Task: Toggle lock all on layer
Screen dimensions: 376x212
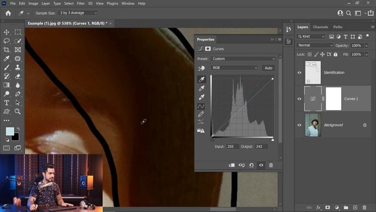Action: (335, 55)
